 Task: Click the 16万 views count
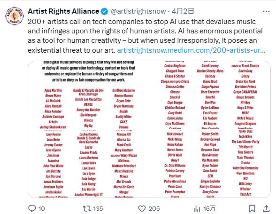209,208
